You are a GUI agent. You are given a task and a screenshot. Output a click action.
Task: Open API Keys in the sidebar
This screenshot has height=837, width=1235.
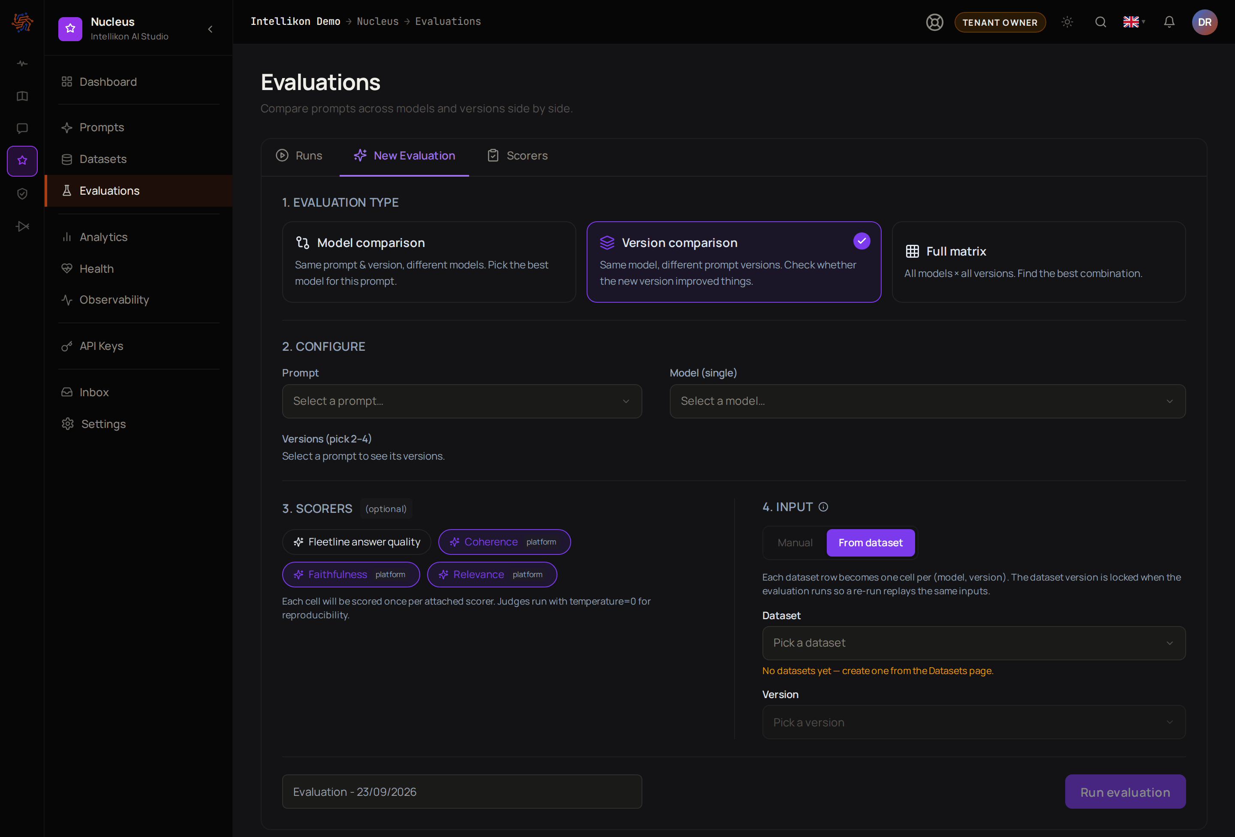(x=139, y=346)
